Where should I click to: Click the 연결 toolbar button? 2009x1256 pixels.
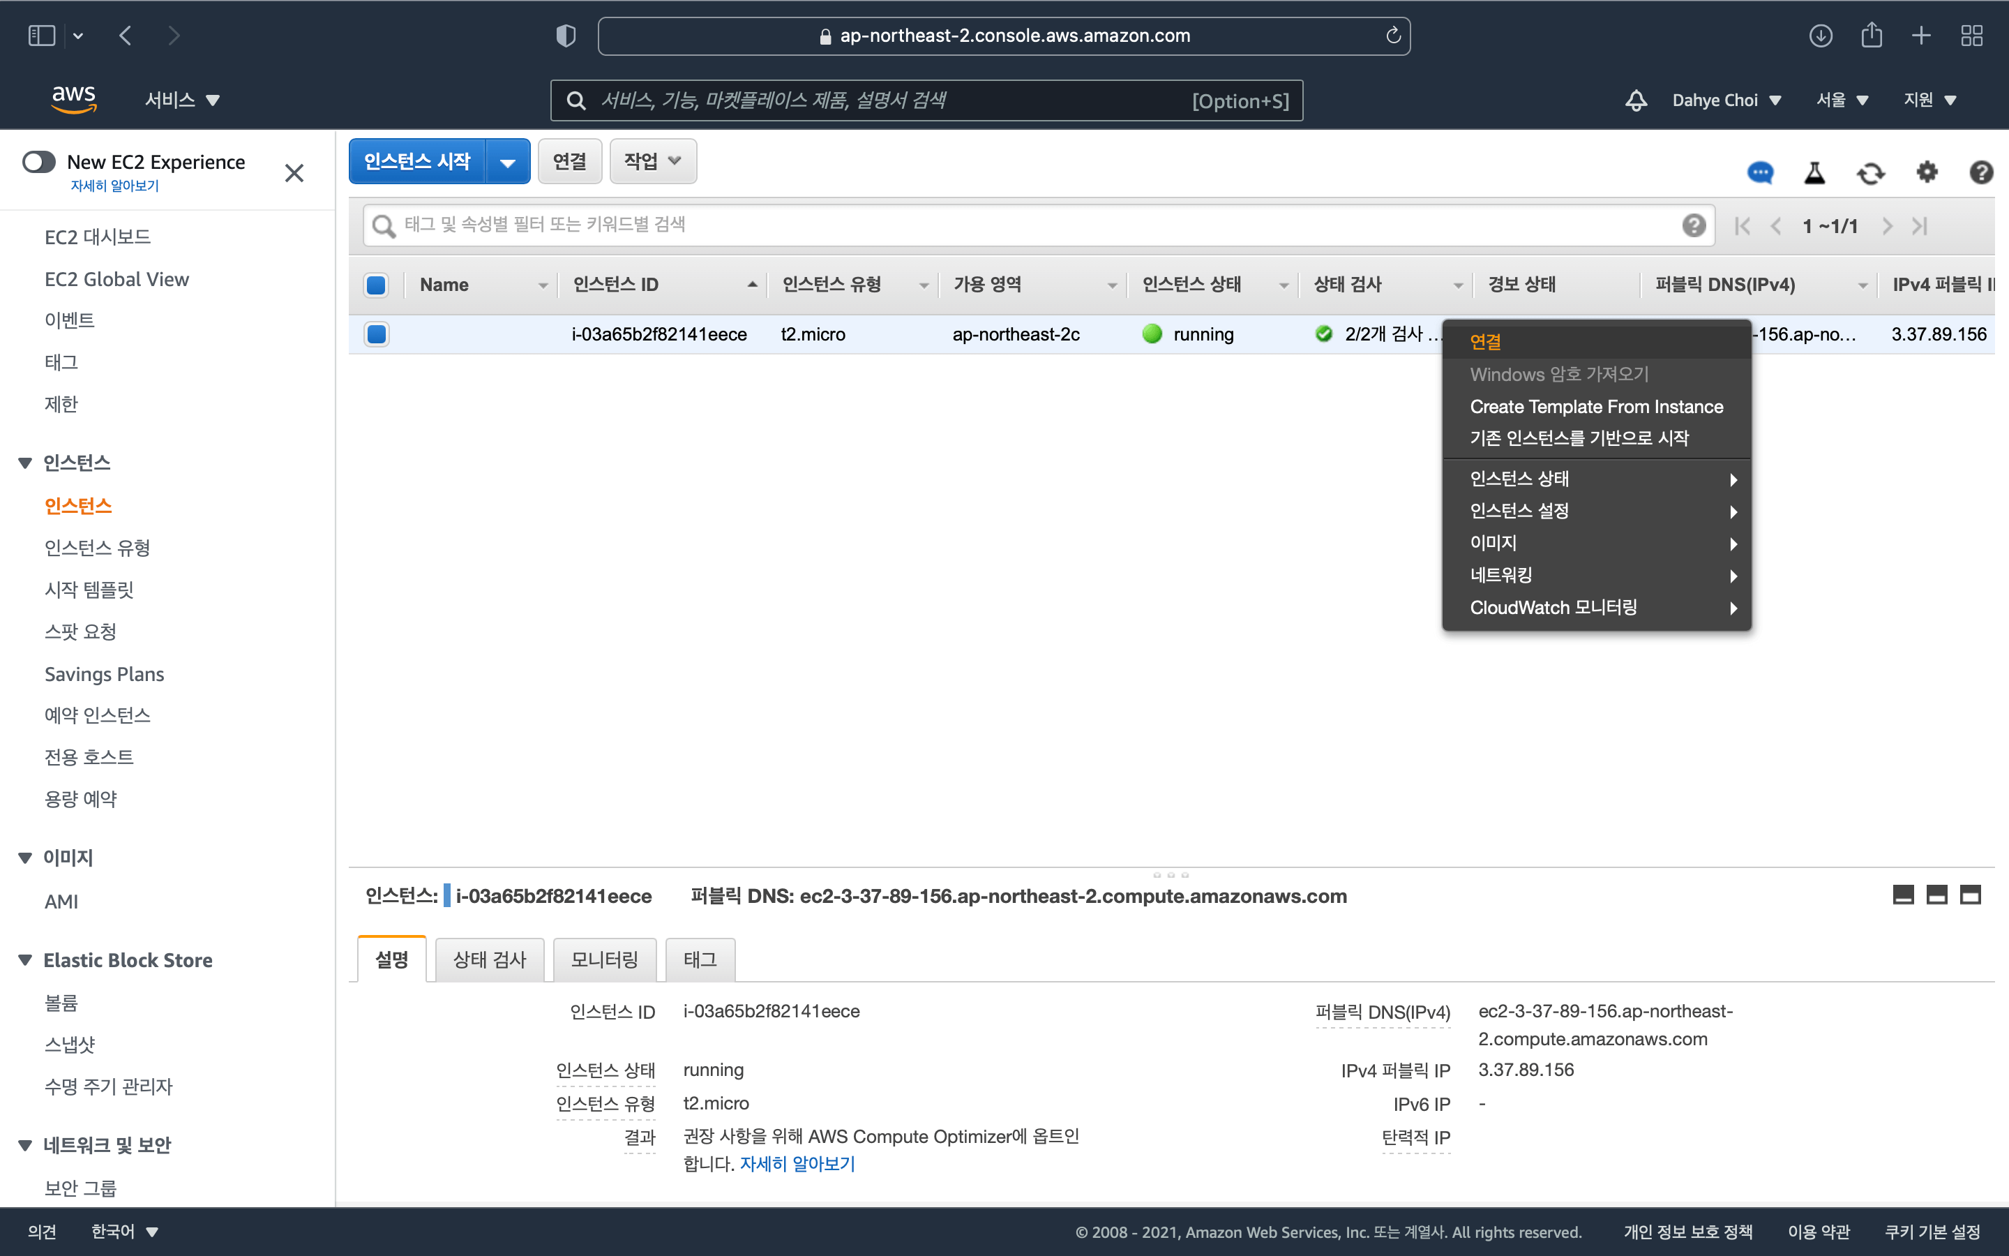(x=569, y=161)
